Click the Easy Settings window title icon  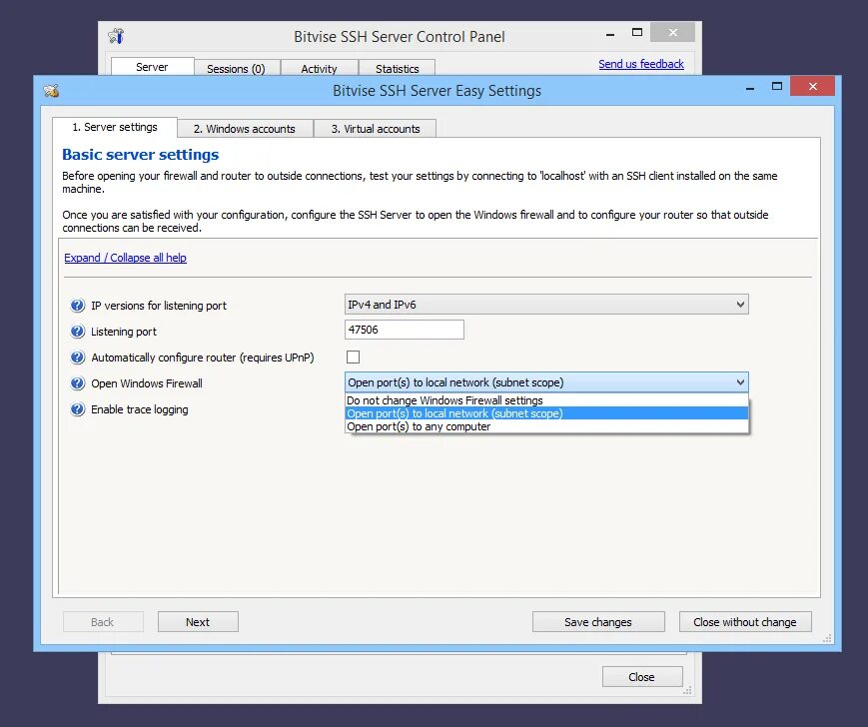click(x=52, y=90)
